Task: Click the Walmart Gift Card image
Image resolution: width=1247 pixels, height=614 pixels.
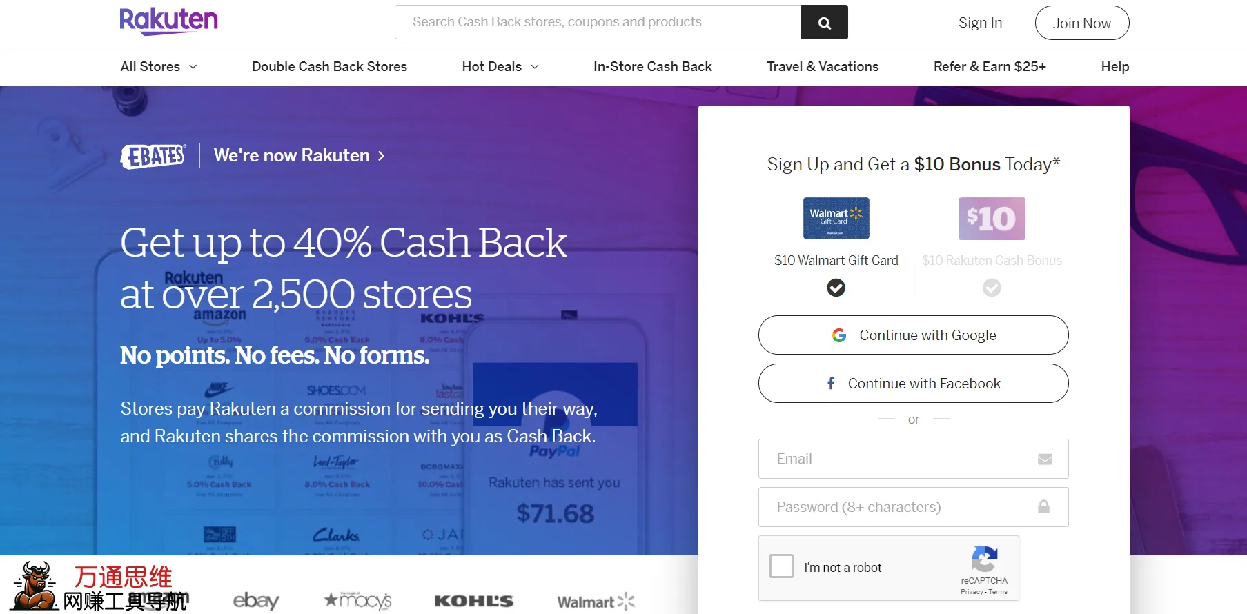Action: pos(836,218)
